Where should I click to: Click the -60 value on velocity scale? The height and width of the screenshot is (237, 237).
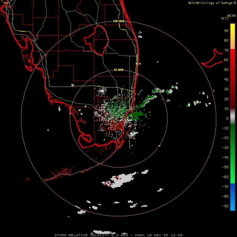pos(225,177)
